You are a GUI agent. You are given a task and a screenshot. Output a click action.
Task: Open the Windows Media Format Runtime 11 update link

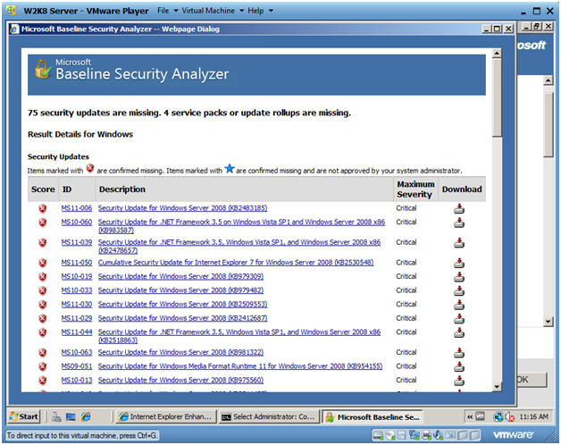coord(240,366)
